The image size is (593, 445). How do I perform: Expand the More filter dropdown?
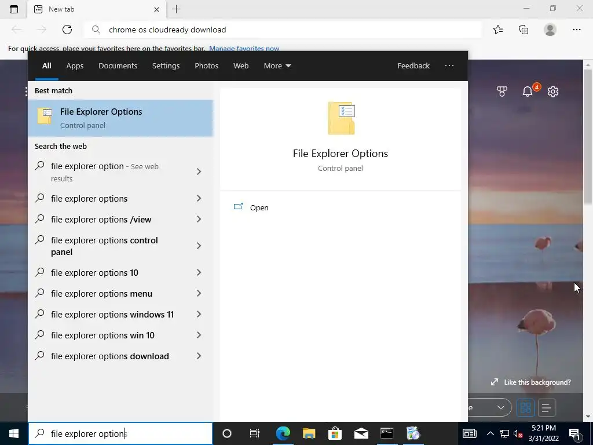pos(277,66)
